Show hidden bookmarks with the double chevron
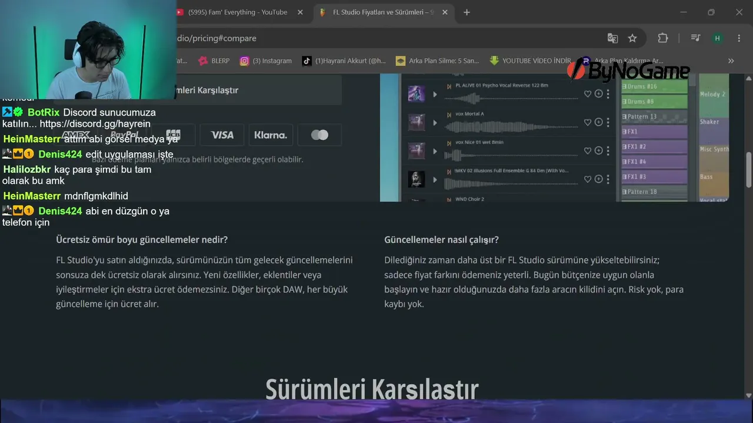This screenshot has width=753, height=423. tap(731, 61)
